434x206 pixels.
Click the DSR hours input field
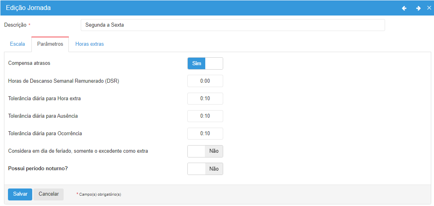pyautogui.click(x=205, y=81)
